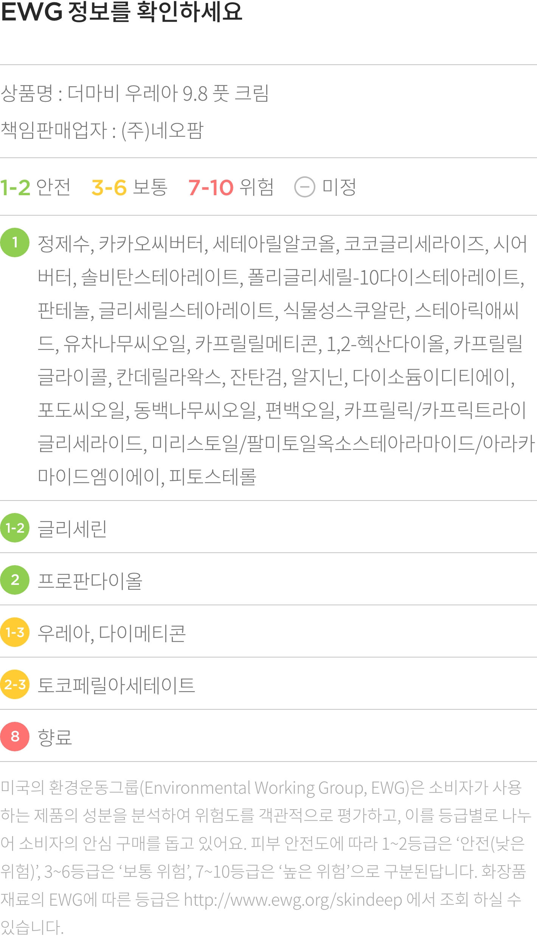Click the 토코페릴아세테이트 ingredient text
Screen dimensions: 537x942
[x=116, y=685]
